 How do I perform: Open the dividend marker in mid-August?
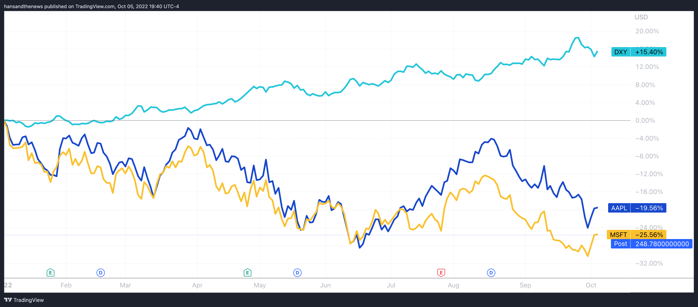click(x=491, y=273)
